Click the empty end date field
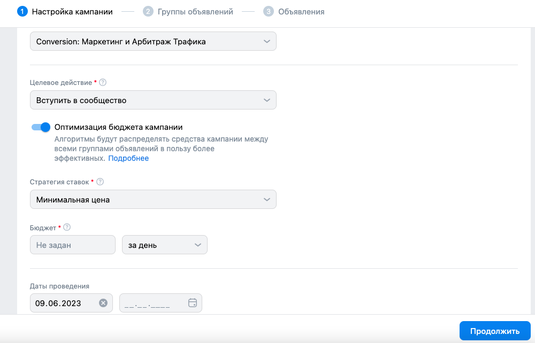 pyautogui.click(x=160, y=303)
